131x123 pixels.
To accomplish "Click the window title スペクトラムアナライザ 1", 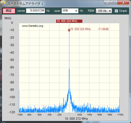I will (25, 4).
